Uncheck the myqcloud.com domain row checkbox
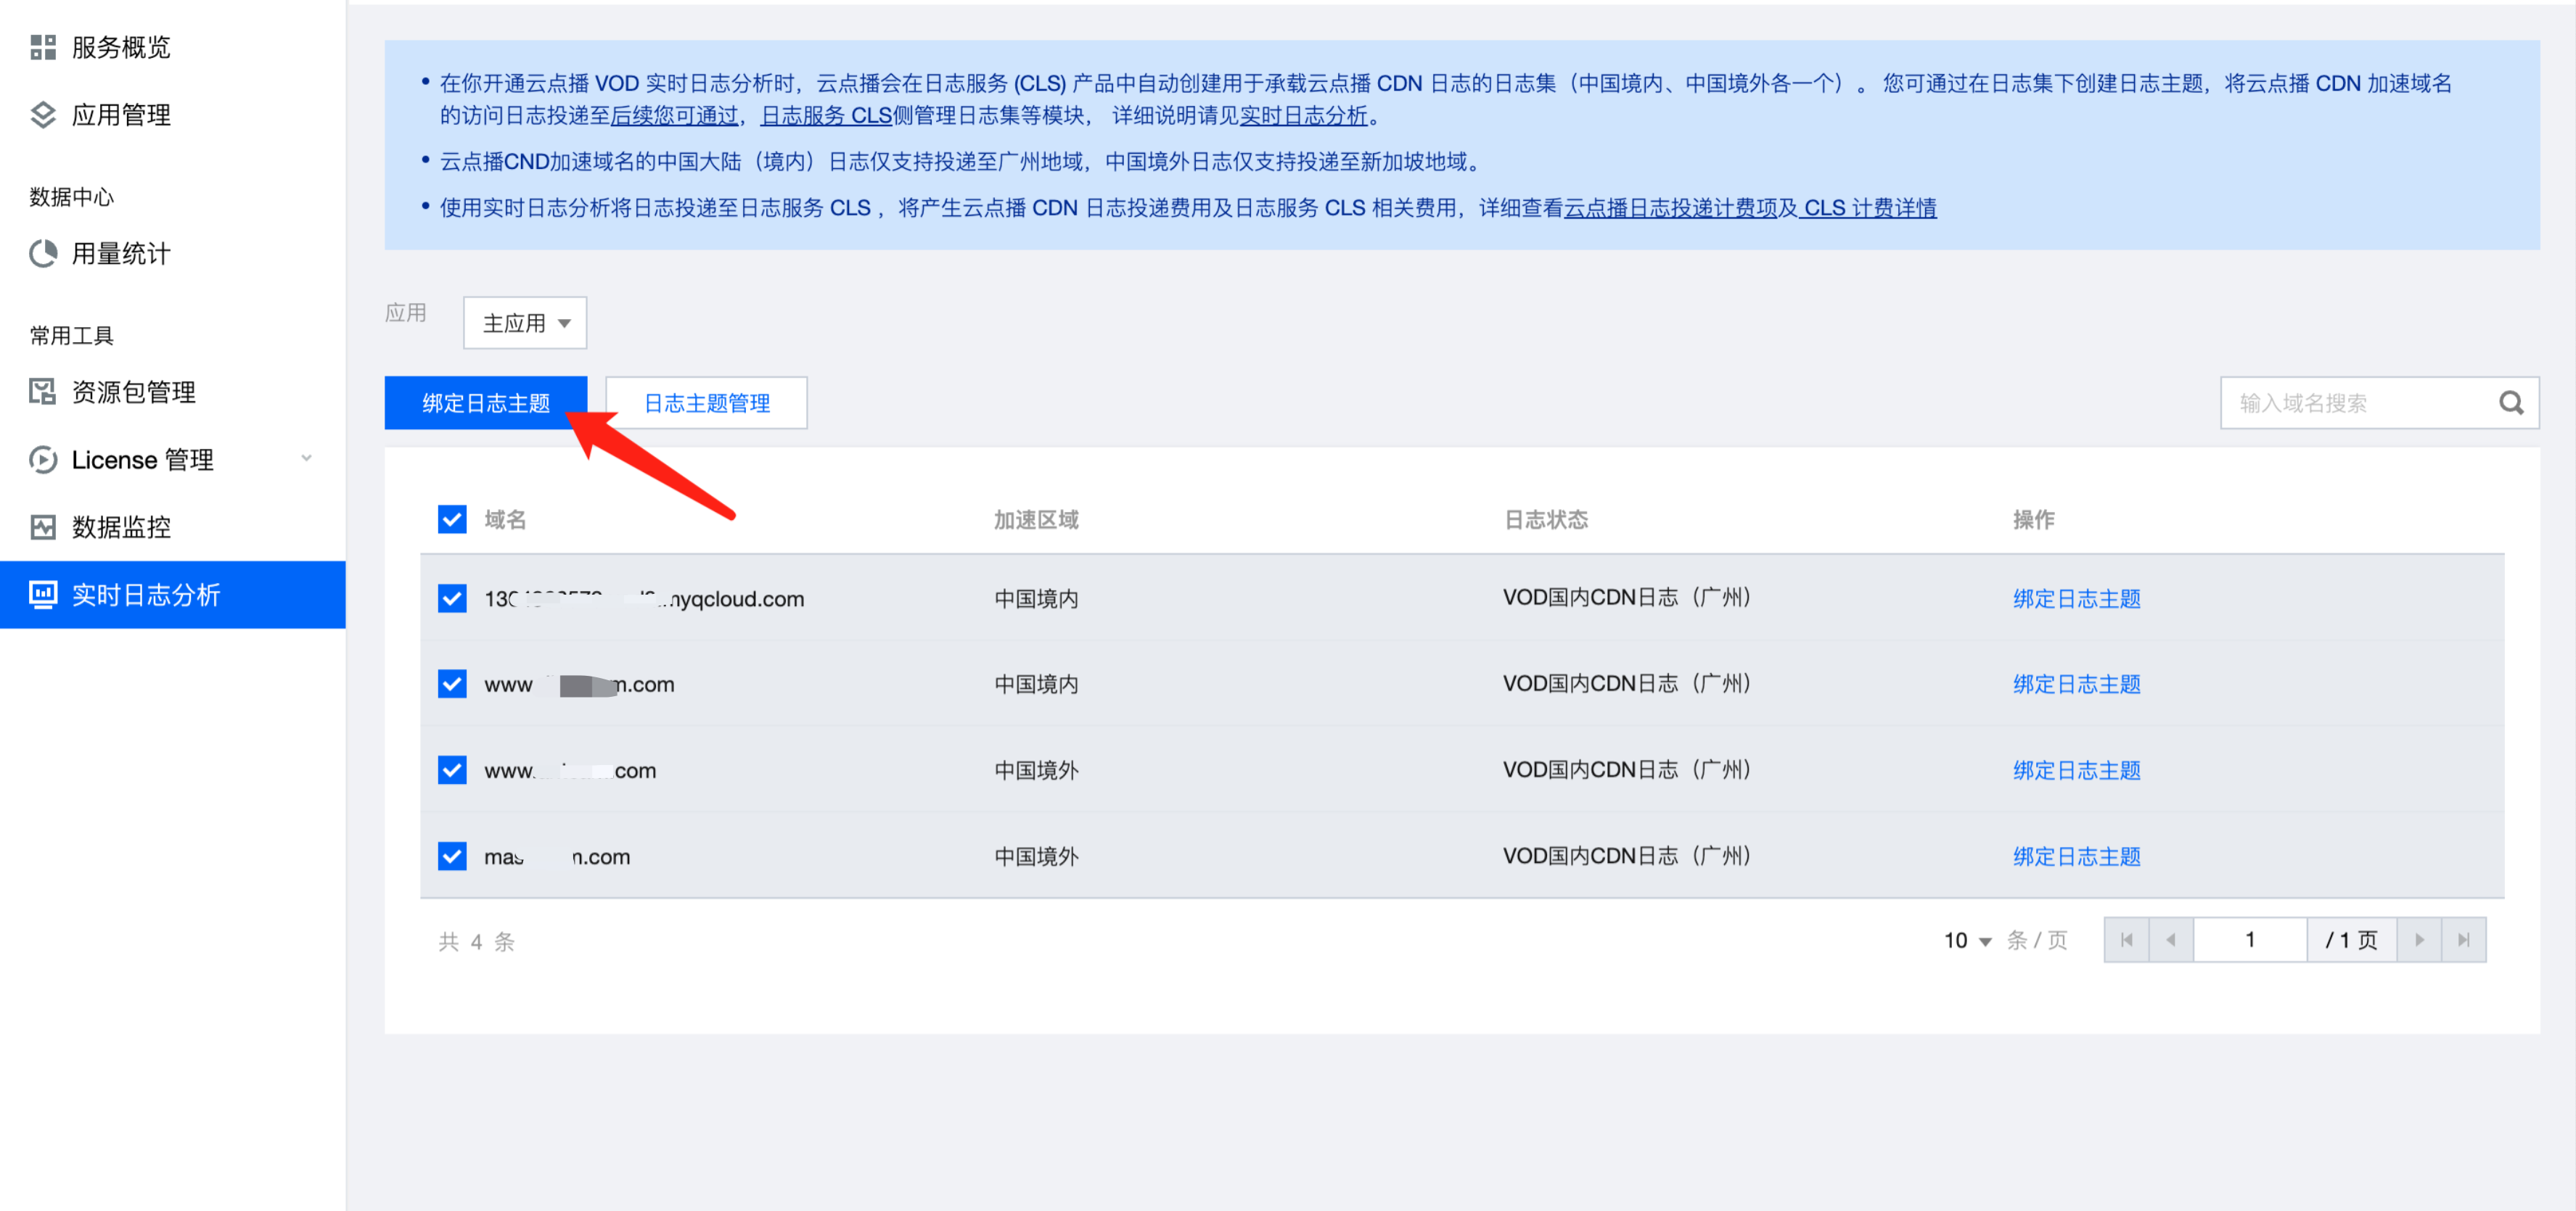The height and width of the screenshot is (1211, 2576). (x=452, y=598)
